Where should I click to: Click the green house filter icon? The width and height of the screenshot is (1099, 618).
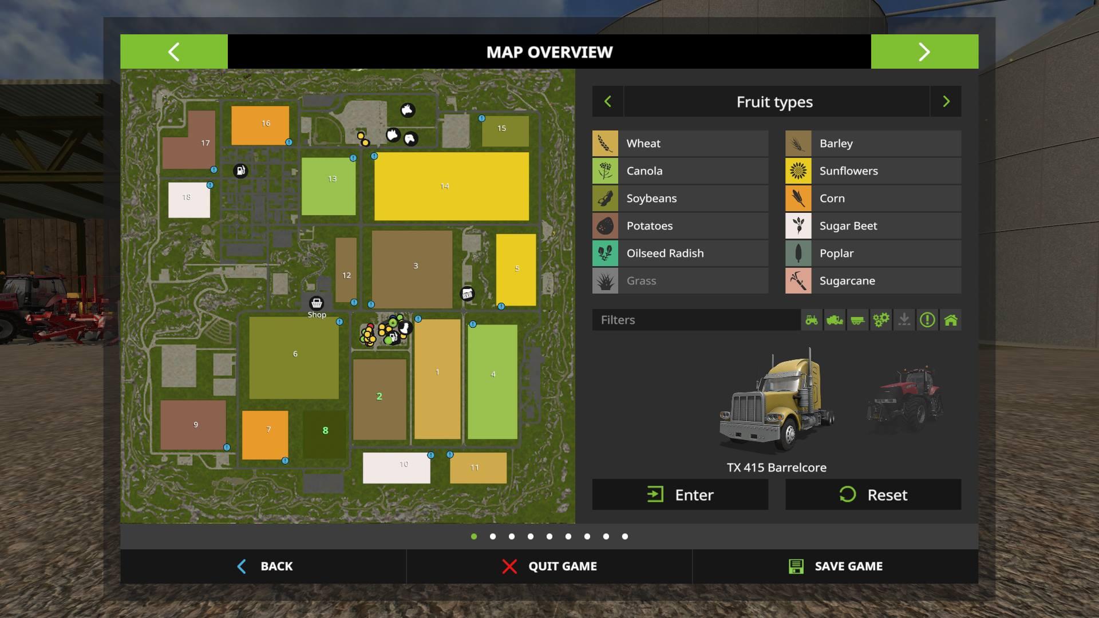[951, 320]
